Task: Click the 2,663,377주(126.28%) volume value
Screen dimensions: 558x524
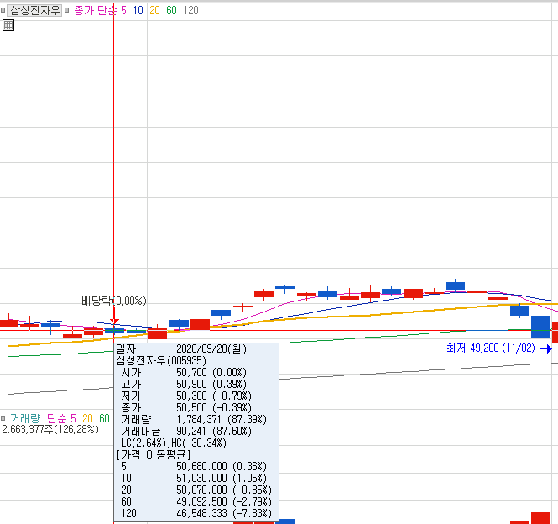Action: point(50,430)
